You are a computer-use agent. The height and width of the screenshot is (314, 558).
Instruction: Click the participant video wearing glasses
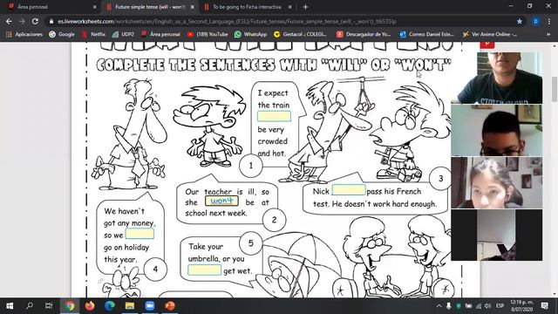click(497, 130)
